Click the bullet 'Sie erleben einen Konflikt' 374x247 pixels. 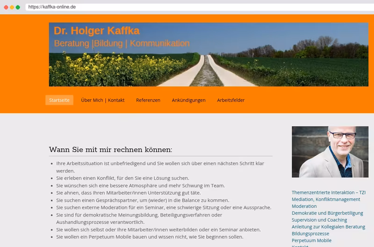[x=122, y=178]
